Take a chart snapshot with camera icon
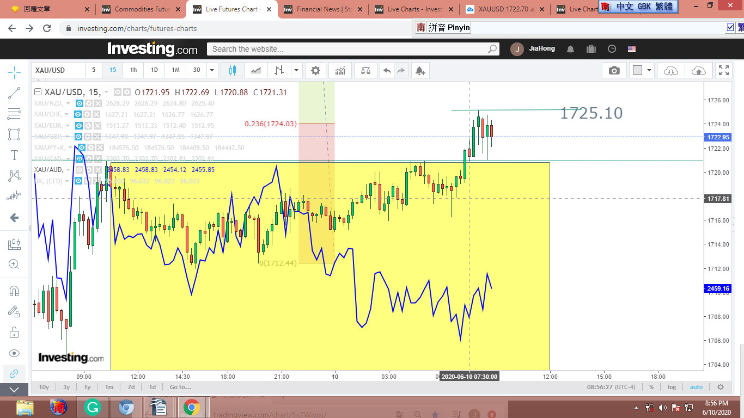 coord(614,70)
